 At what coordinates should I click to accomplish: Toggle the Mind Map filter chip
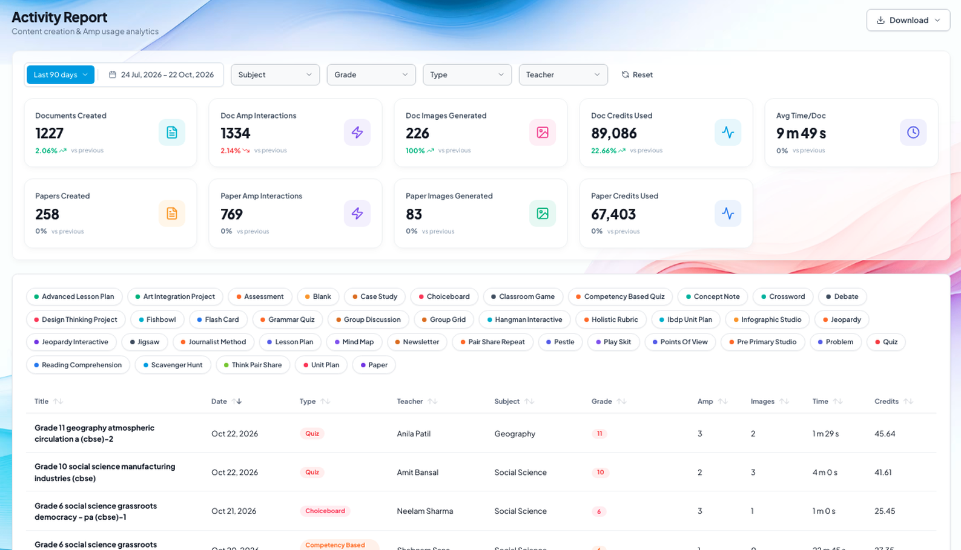(354, 342)
